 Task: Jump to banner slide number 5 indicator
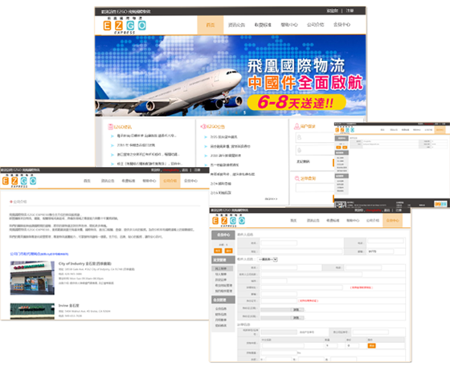click(244, 112)
